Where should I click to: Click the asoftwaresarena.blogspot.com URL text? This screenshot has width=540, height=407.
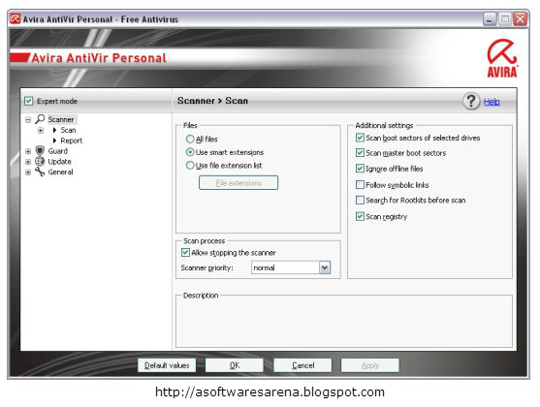tap(270, 391)
